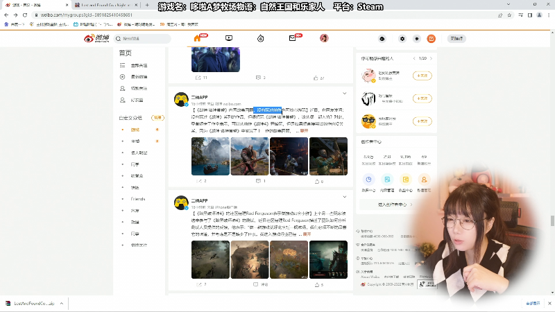
Task: Select the orange 游戏 group in the sidebar
Action: pos(135,130)
